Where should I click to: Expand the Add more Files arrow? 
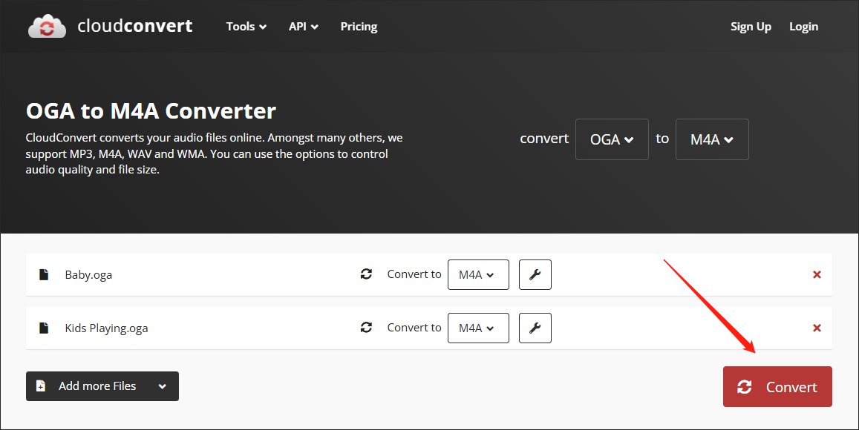point(162,386)
